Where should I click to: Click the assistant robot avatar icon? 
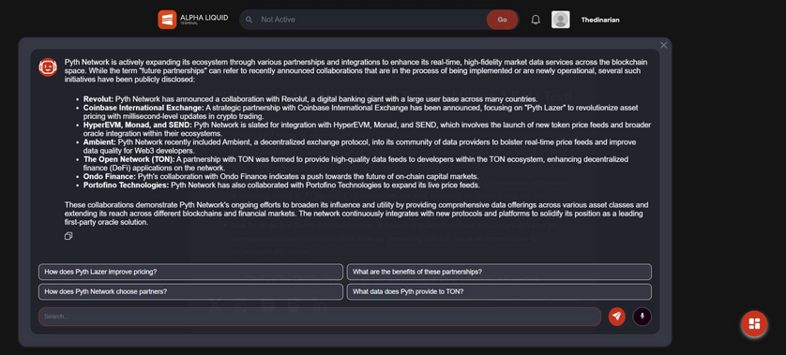(48, 67)
